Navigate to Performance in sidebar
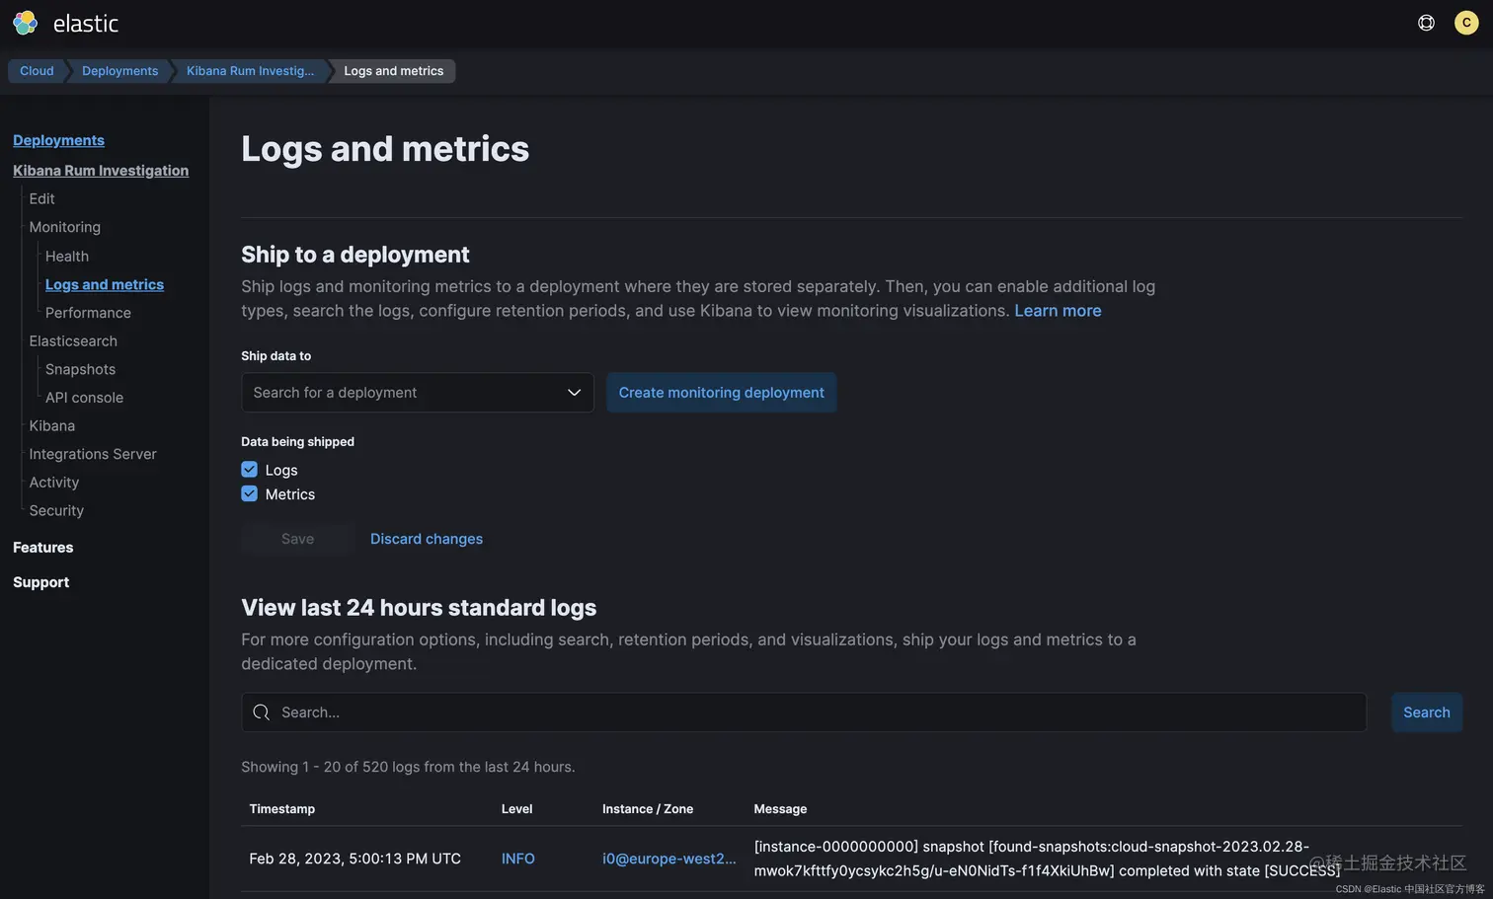The height and width of the screenshot is (899, 1493). pyautogui.click(x=88, y=313)
